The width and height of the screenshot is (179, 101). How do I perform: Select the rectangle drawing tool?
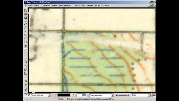coord(26,35)
